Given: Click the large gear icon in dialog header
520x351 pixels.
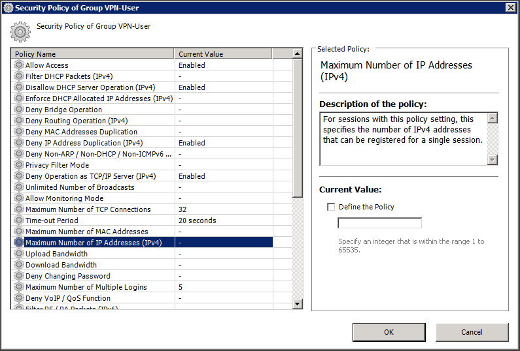Looking at the screenshot, I should (x=20, y=32).
